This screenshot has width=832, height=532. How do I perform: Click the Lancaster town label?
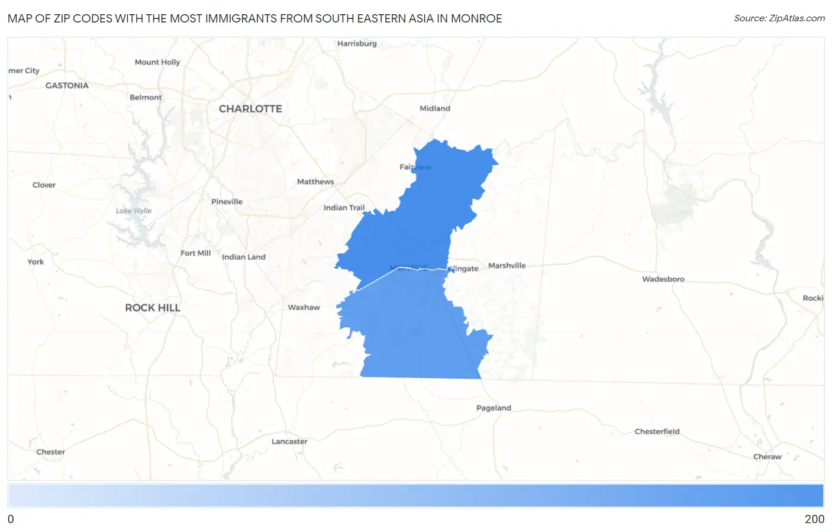tap(289, 441)
